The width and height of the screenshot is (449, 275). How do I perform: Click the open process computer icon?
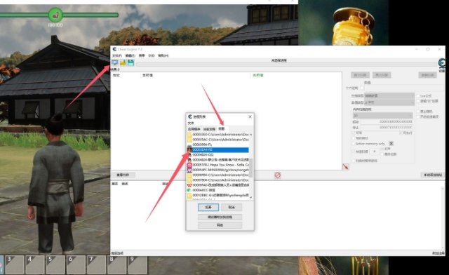click(115, 62)
